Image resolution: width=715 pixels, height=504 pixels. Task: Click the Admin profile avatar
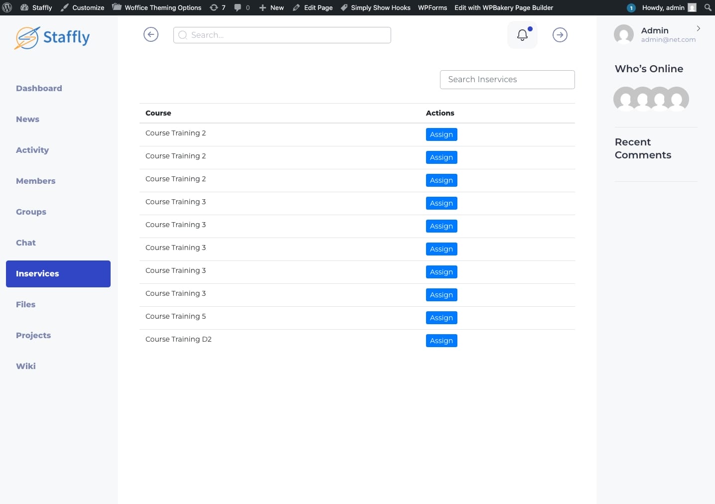tap(624, 34)
